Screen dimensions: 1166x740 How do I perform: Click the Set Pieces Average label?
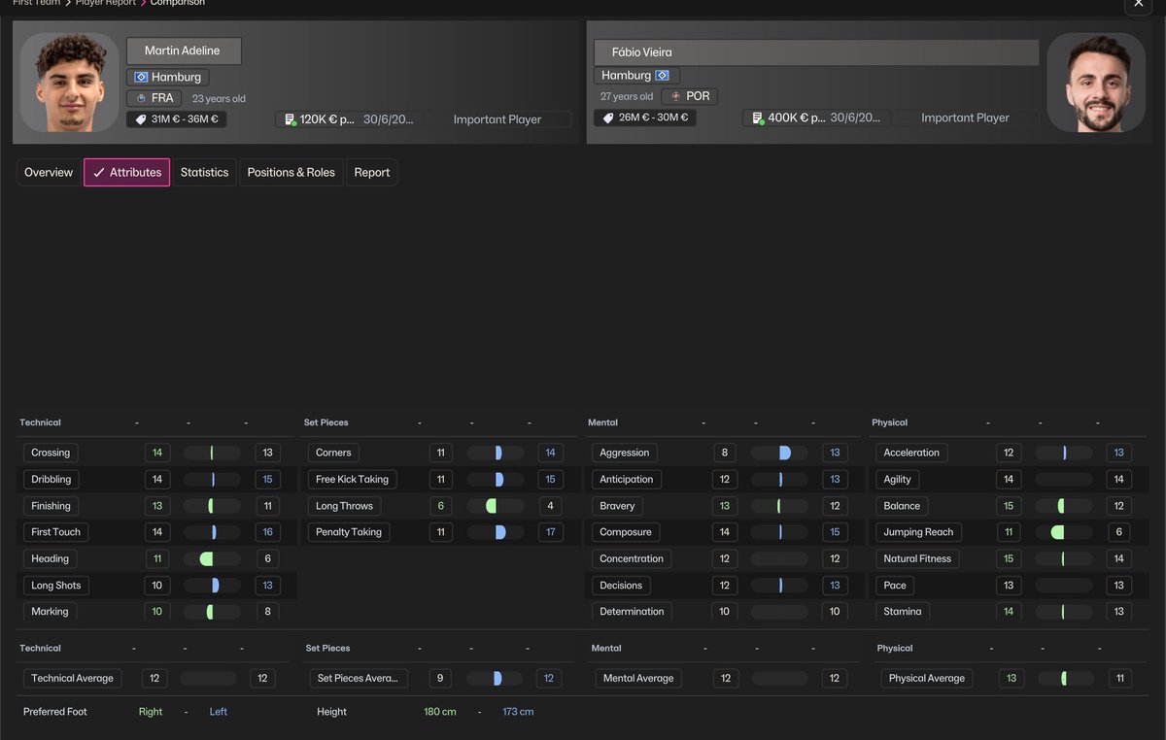point(358,678)
